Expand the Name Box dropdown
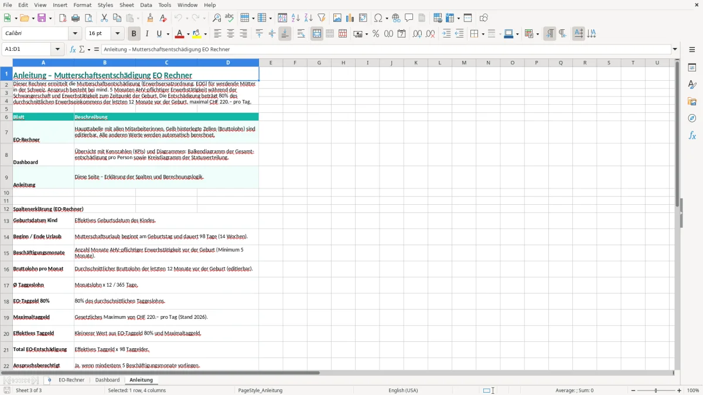The height and width of the screenshot is (395, 703). click(57, 49)
